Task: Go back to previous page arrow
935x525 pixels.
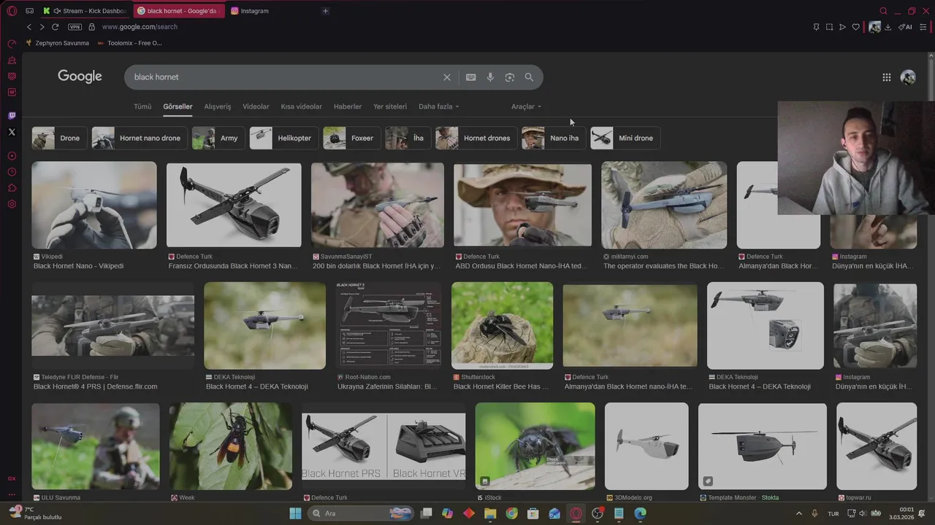Action: [29, 27]
